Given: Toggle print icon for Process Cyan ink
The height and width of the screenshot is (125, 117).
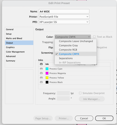Looking at the screenshot, I should [41, 69].
